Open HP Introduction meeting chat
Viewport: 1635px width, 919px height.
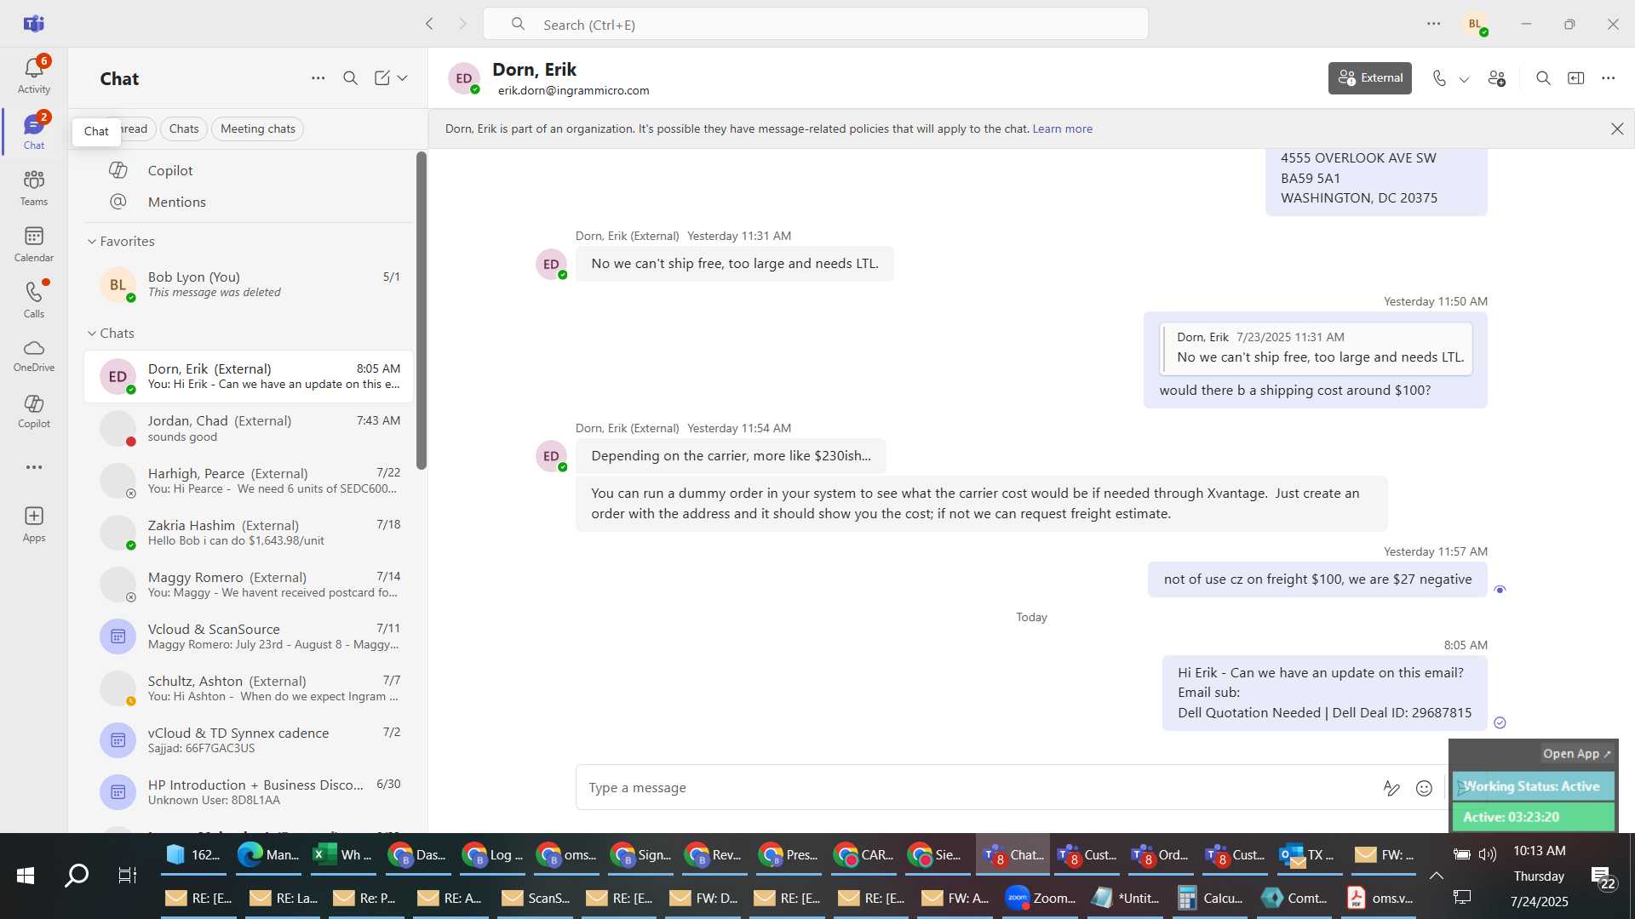(x=248, y=791)
